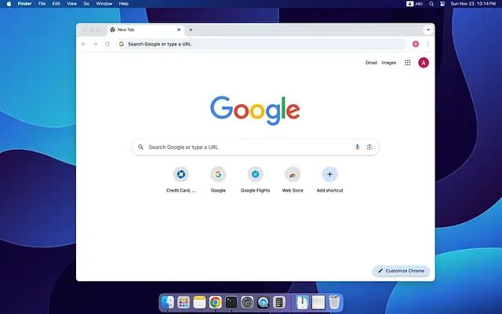
Task: Open the Apple menu
Action: 9,4
